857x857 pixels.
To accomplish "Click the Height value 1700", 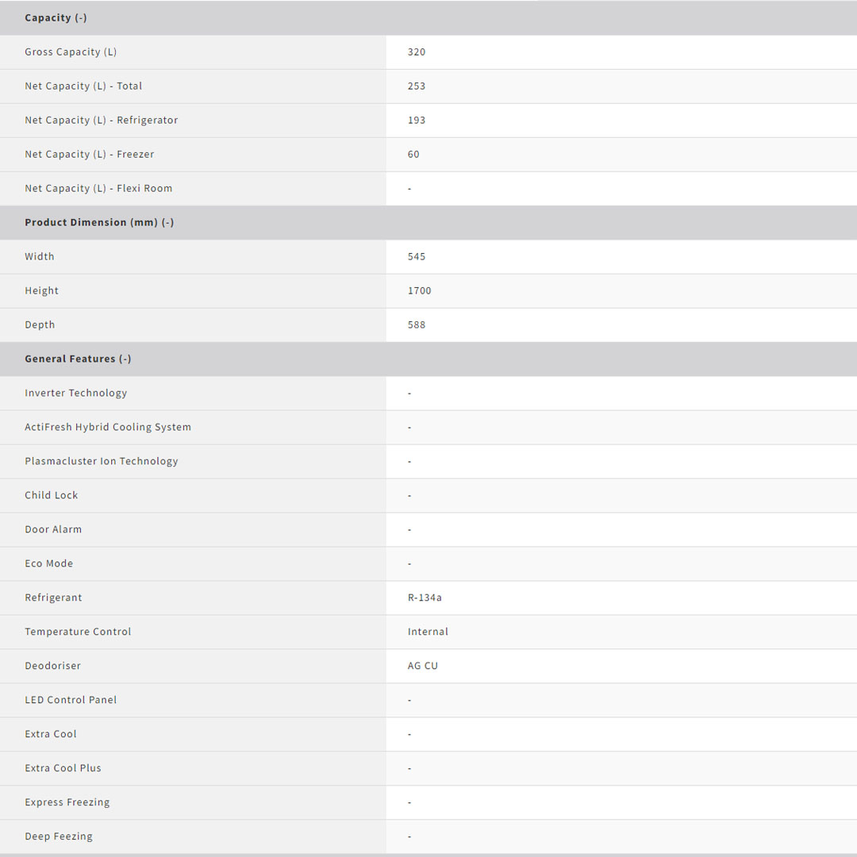I will pyautogui.click(x=420, y=290).
